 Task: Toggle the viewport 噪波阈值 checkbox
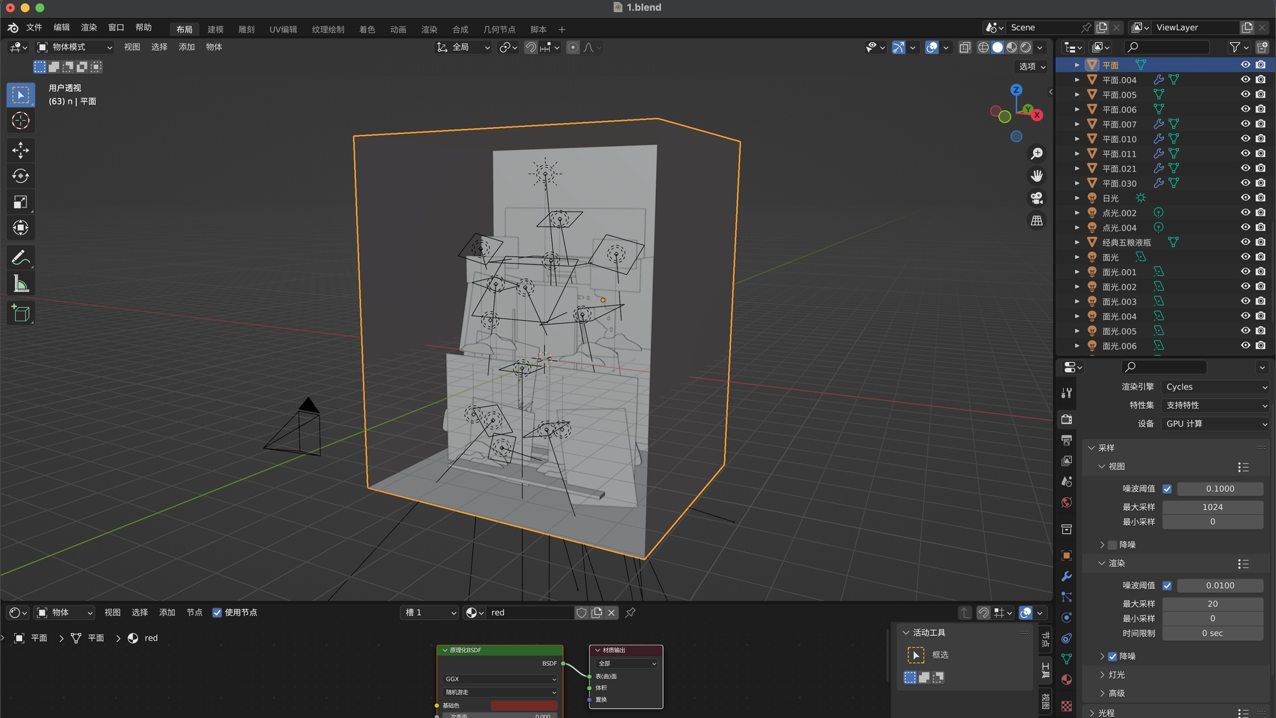point(1167,489)
